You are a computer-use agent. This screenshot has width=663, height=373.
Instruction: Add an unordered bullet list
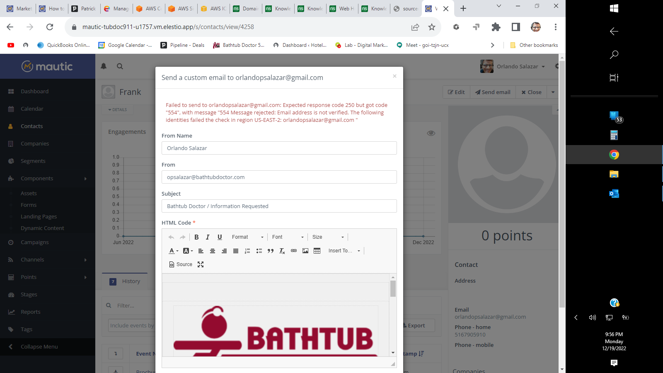coord(259,251)
